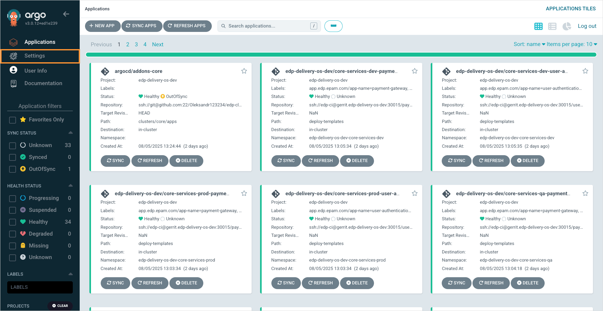This screenshot has width=603, height=311.
Task: Open the Sort: name dropdown
Action: [529, 44]
